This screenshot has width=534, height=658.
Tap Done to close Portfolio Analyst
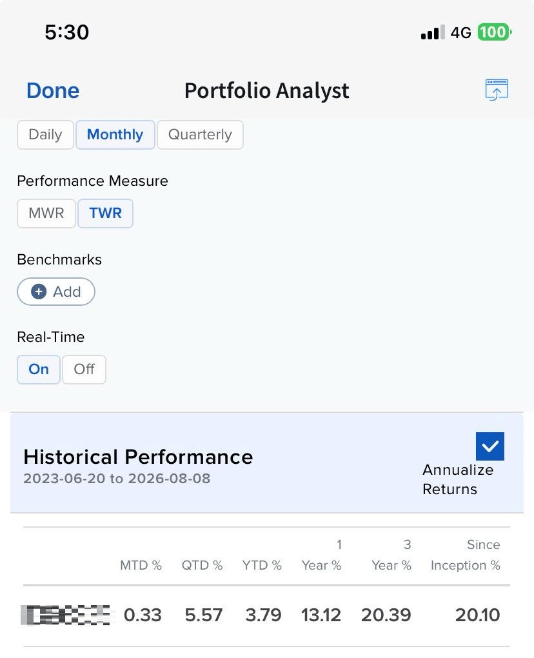(x=53, y=91)
